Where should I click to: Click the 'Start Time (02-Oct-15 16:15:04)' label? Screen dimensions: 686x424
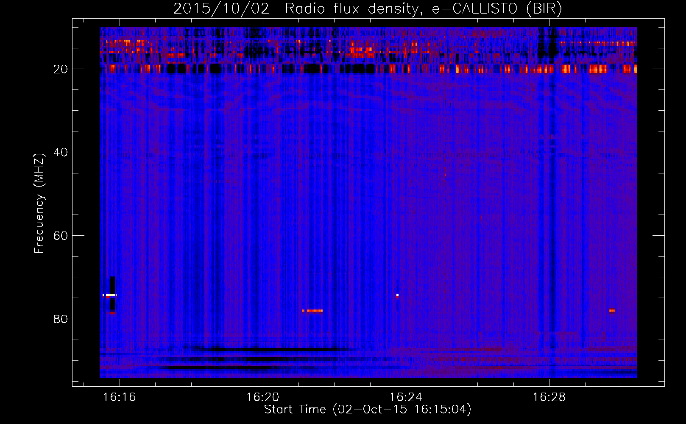click(368, 410)
